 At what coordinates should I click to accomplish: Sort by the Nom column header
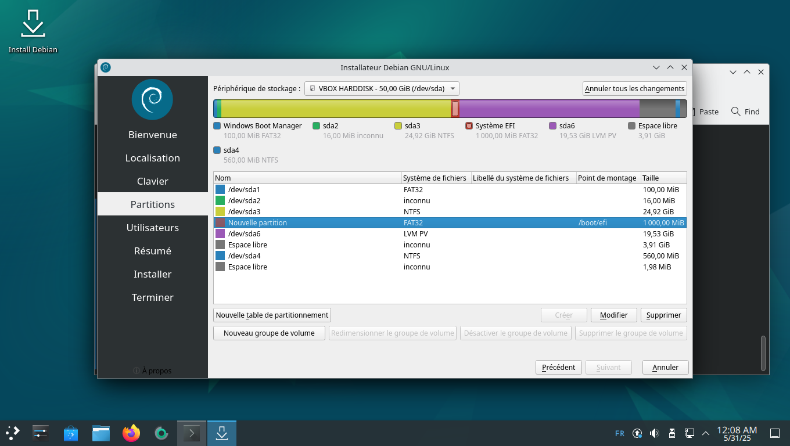pyautogui.click(x=307, y=178)
